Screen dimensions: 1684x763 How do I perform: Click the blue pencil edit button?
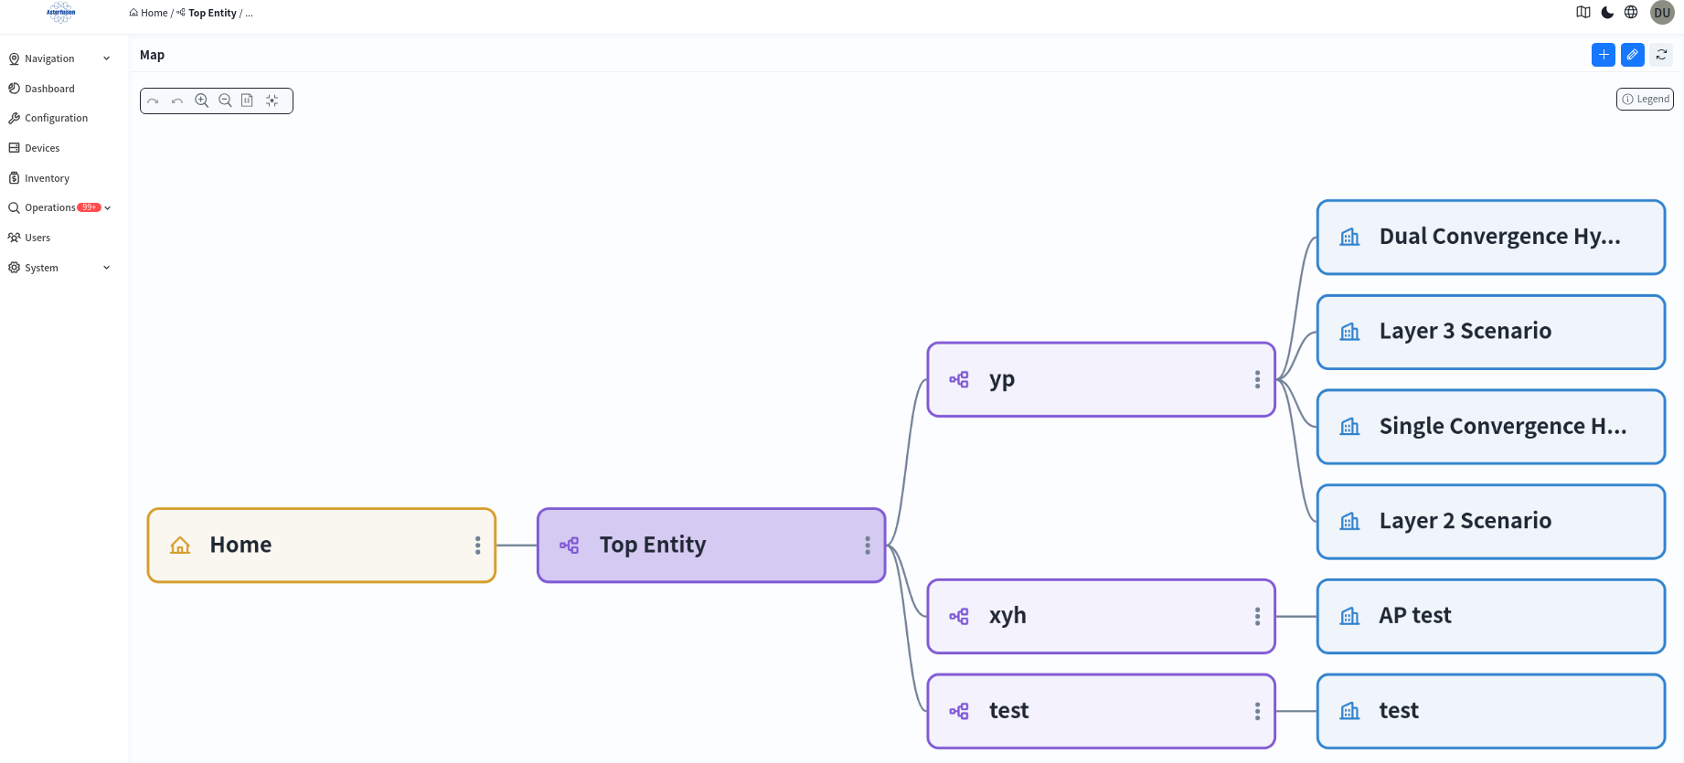click(1632, 55)
